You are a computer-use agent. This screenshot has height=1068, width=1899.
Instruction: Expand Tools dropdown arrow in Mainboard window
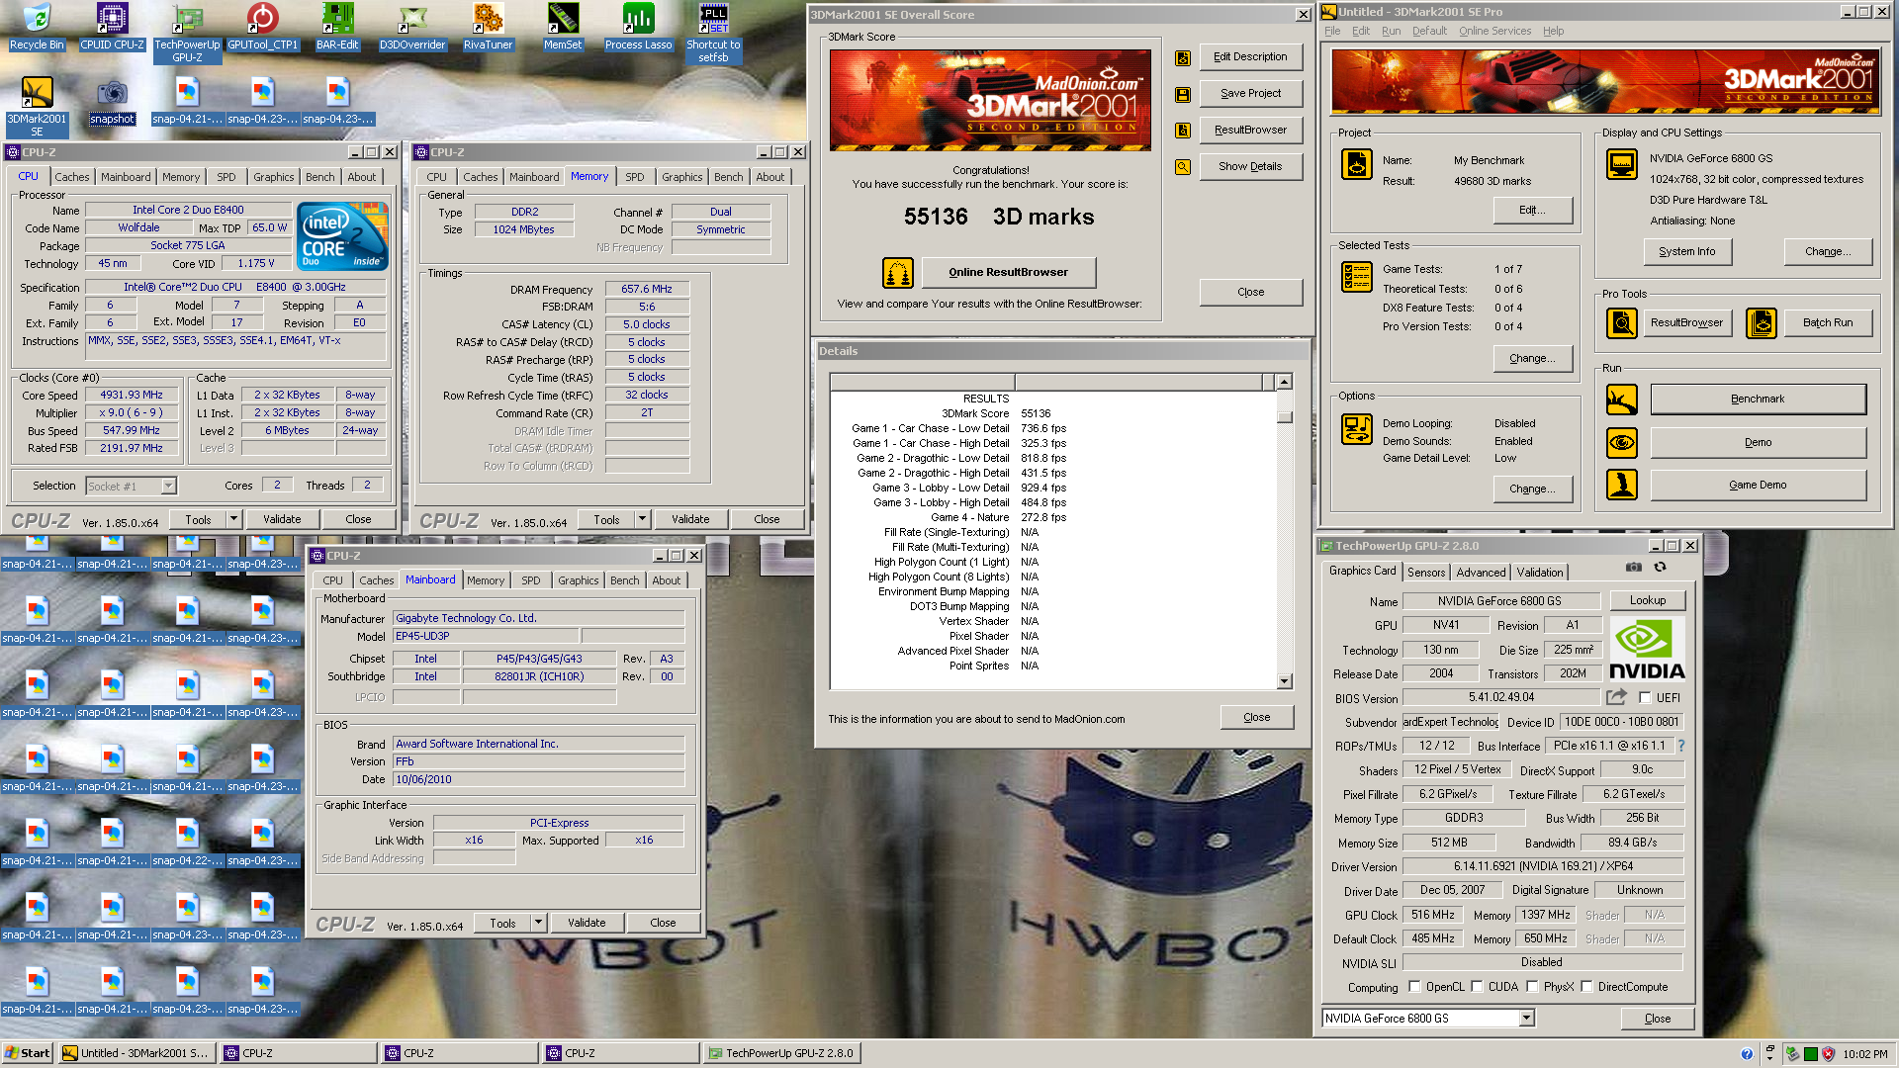click(x=538, y=923)
